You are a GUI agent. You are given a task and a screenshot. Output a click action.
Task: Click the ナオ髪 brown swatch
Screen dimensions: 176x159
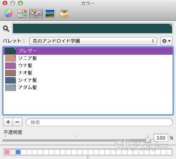(10, 73)
